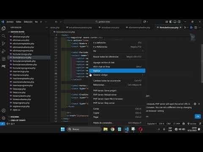Open the Selección menu
The height and width of the screenshot is (152, 203).
28,22
